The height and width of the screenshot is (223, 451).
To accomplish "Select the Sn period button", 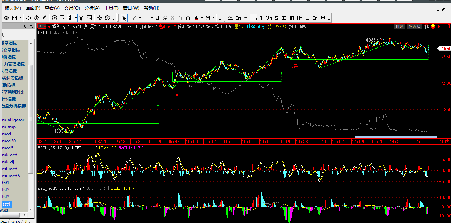I will point(254,18).
